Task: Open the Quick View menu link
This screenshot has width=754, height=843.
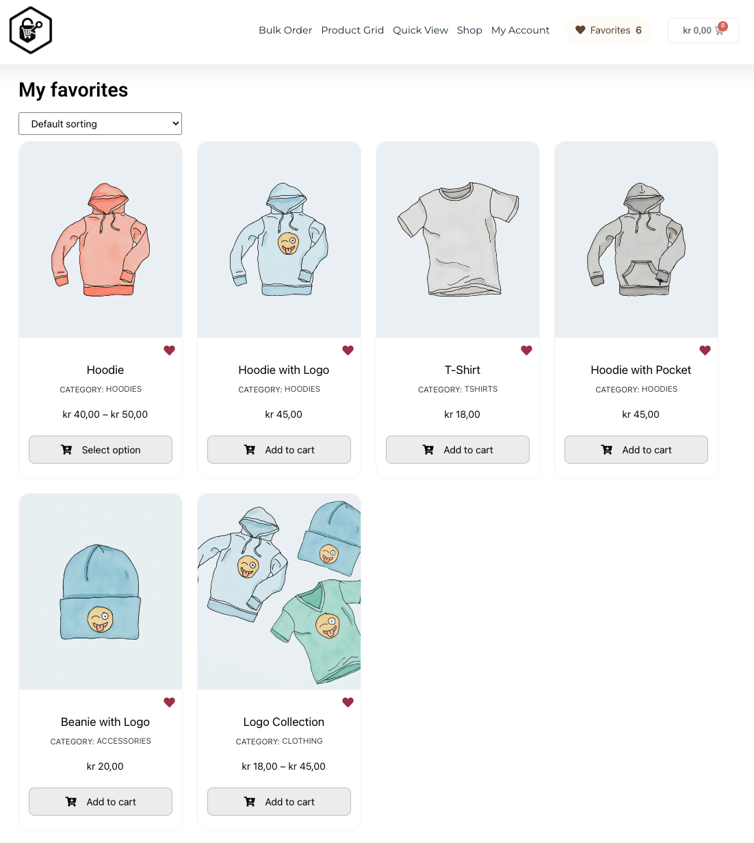Action: (x=420, y=30)
